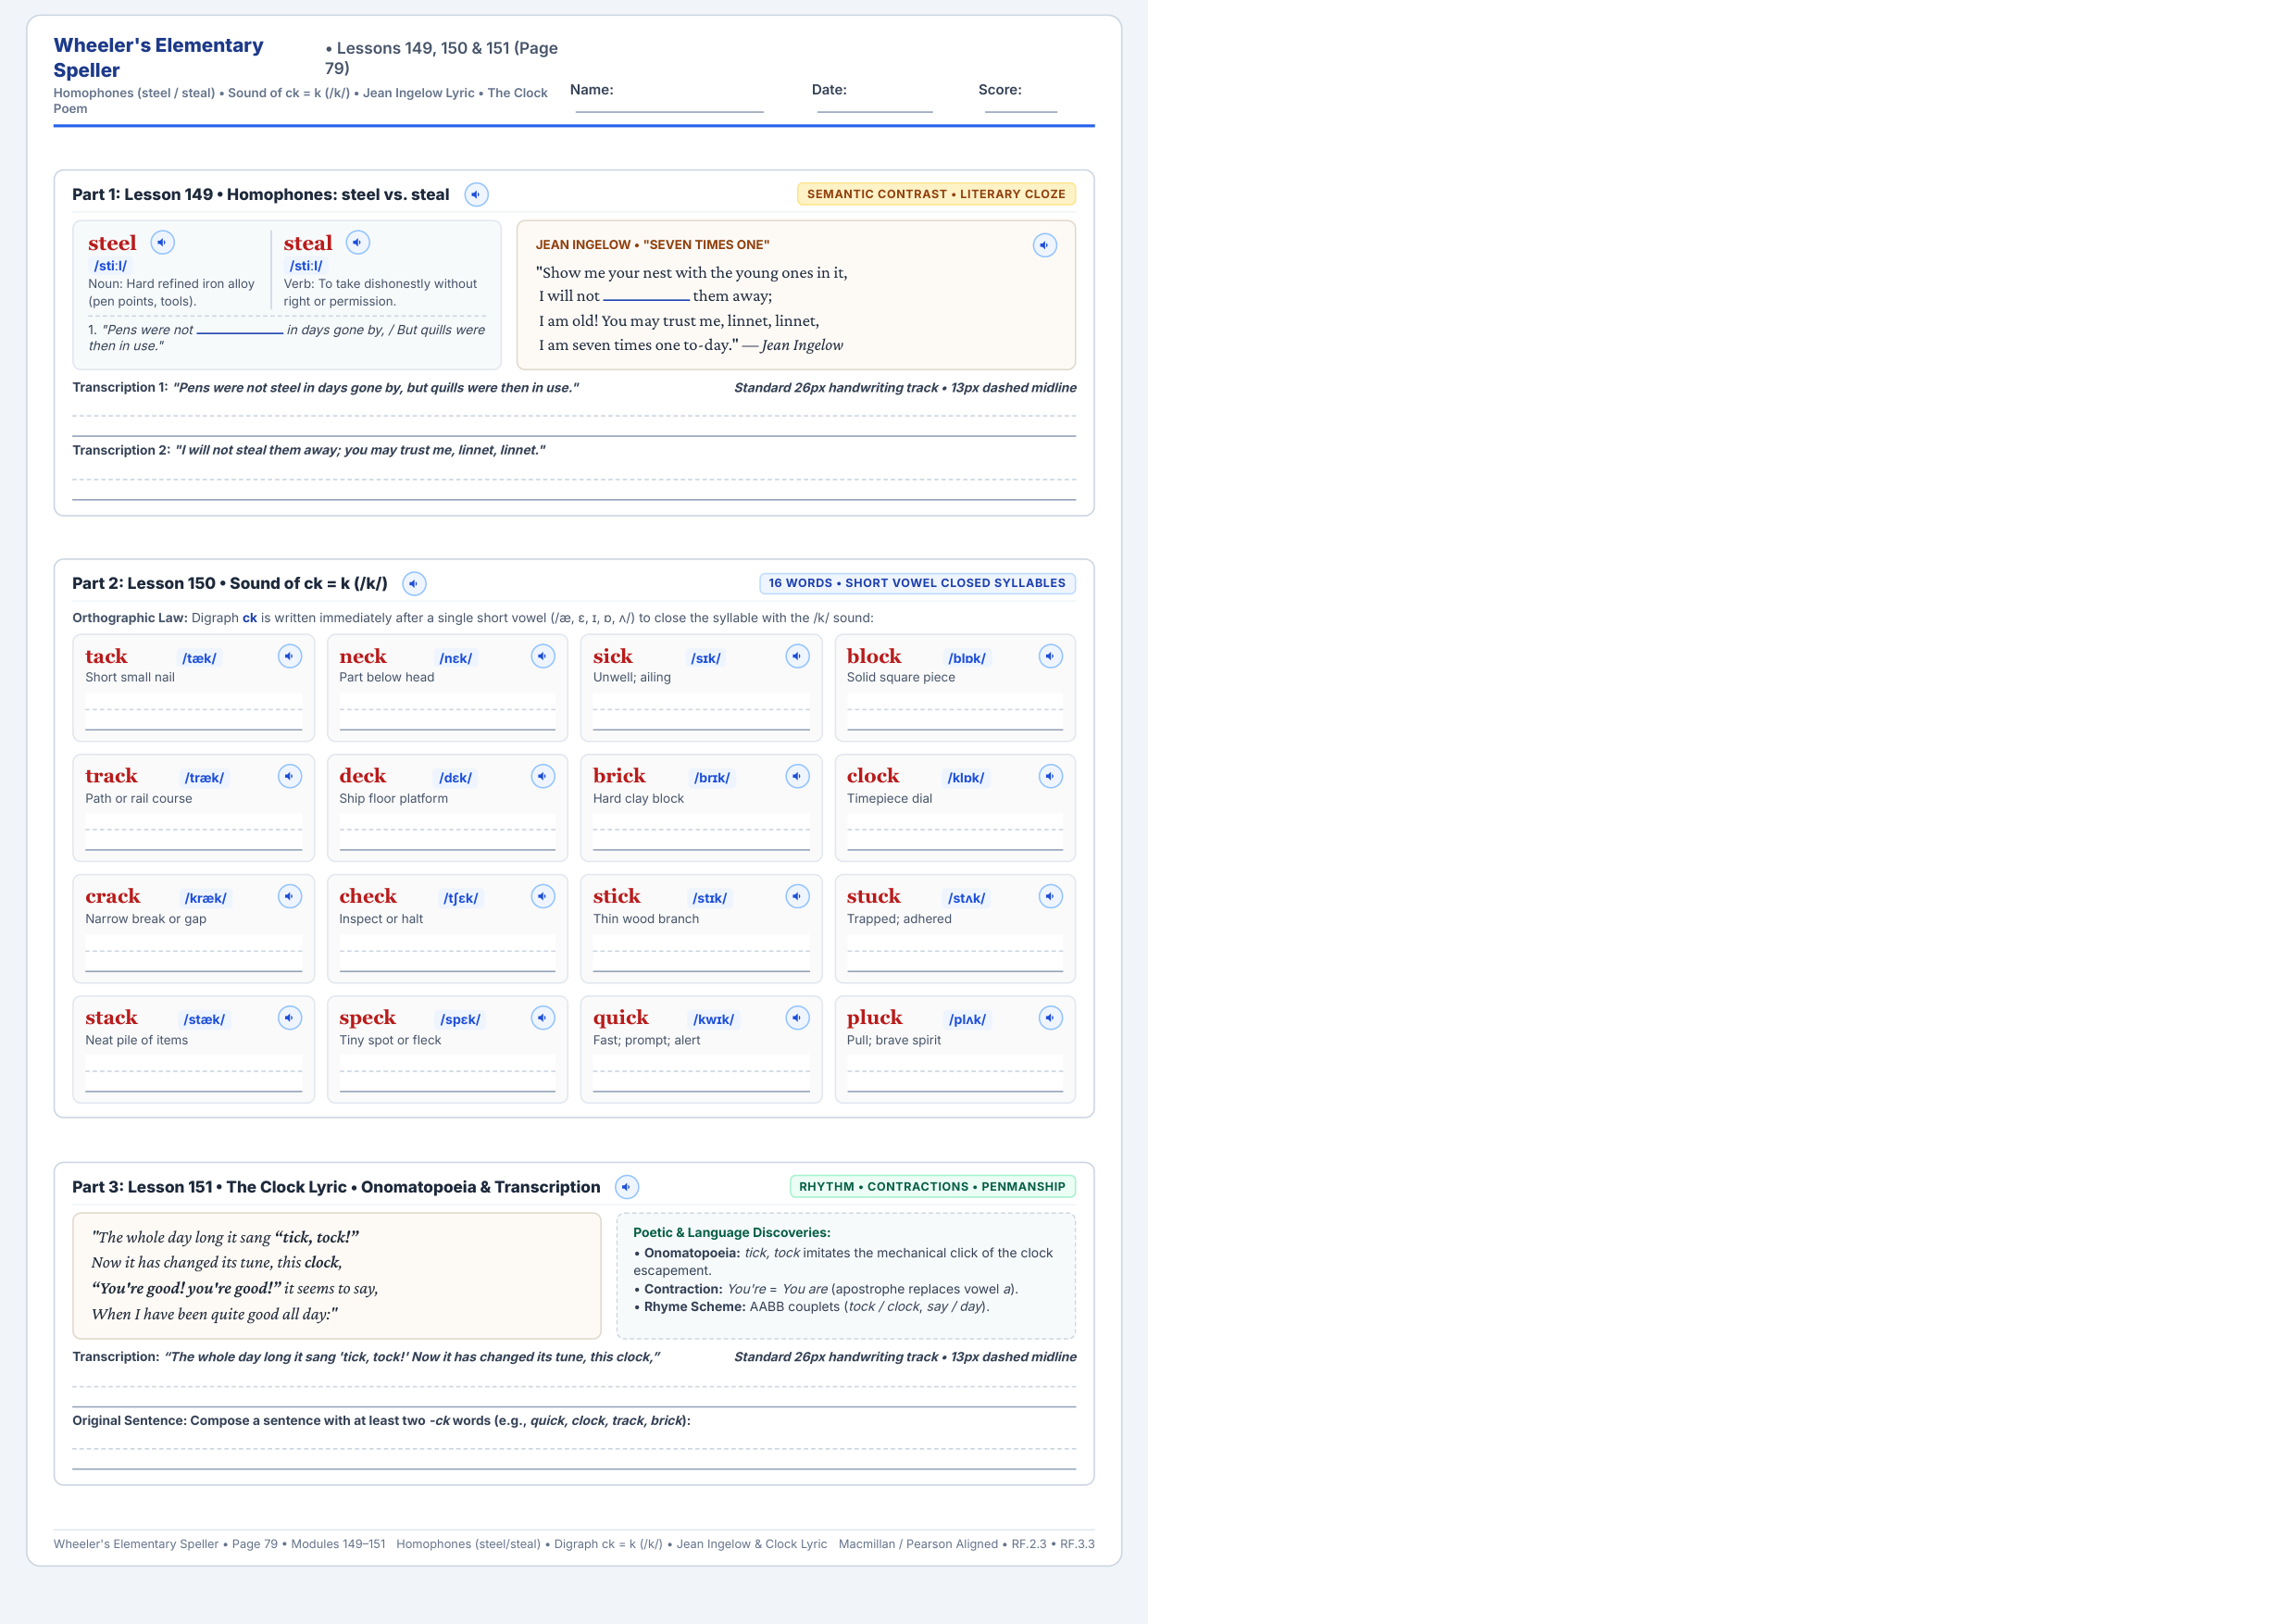Screen dimensions: 2296x1624
Task: Play pronunciation of the word stack
Action: point(290,1018)
